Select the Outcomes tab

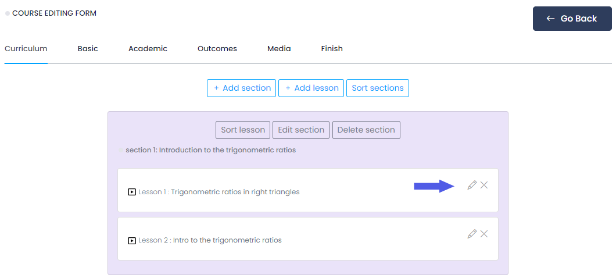pyautogui.click(x=217, y=49)
